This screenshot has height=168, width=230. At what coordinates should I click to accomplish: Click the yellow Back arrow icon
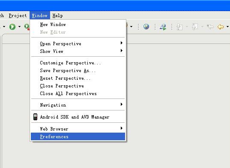pos(221,27)
